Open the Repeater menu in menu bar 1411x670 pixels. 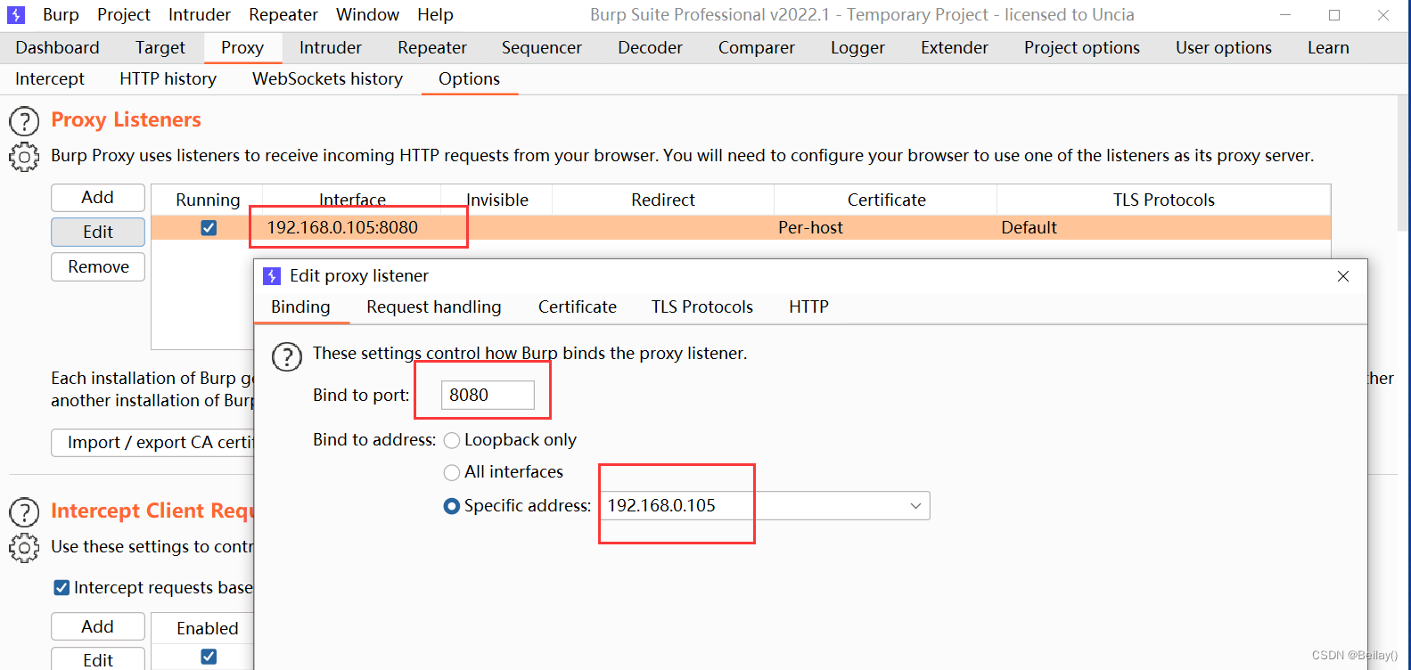pos(283,15)
